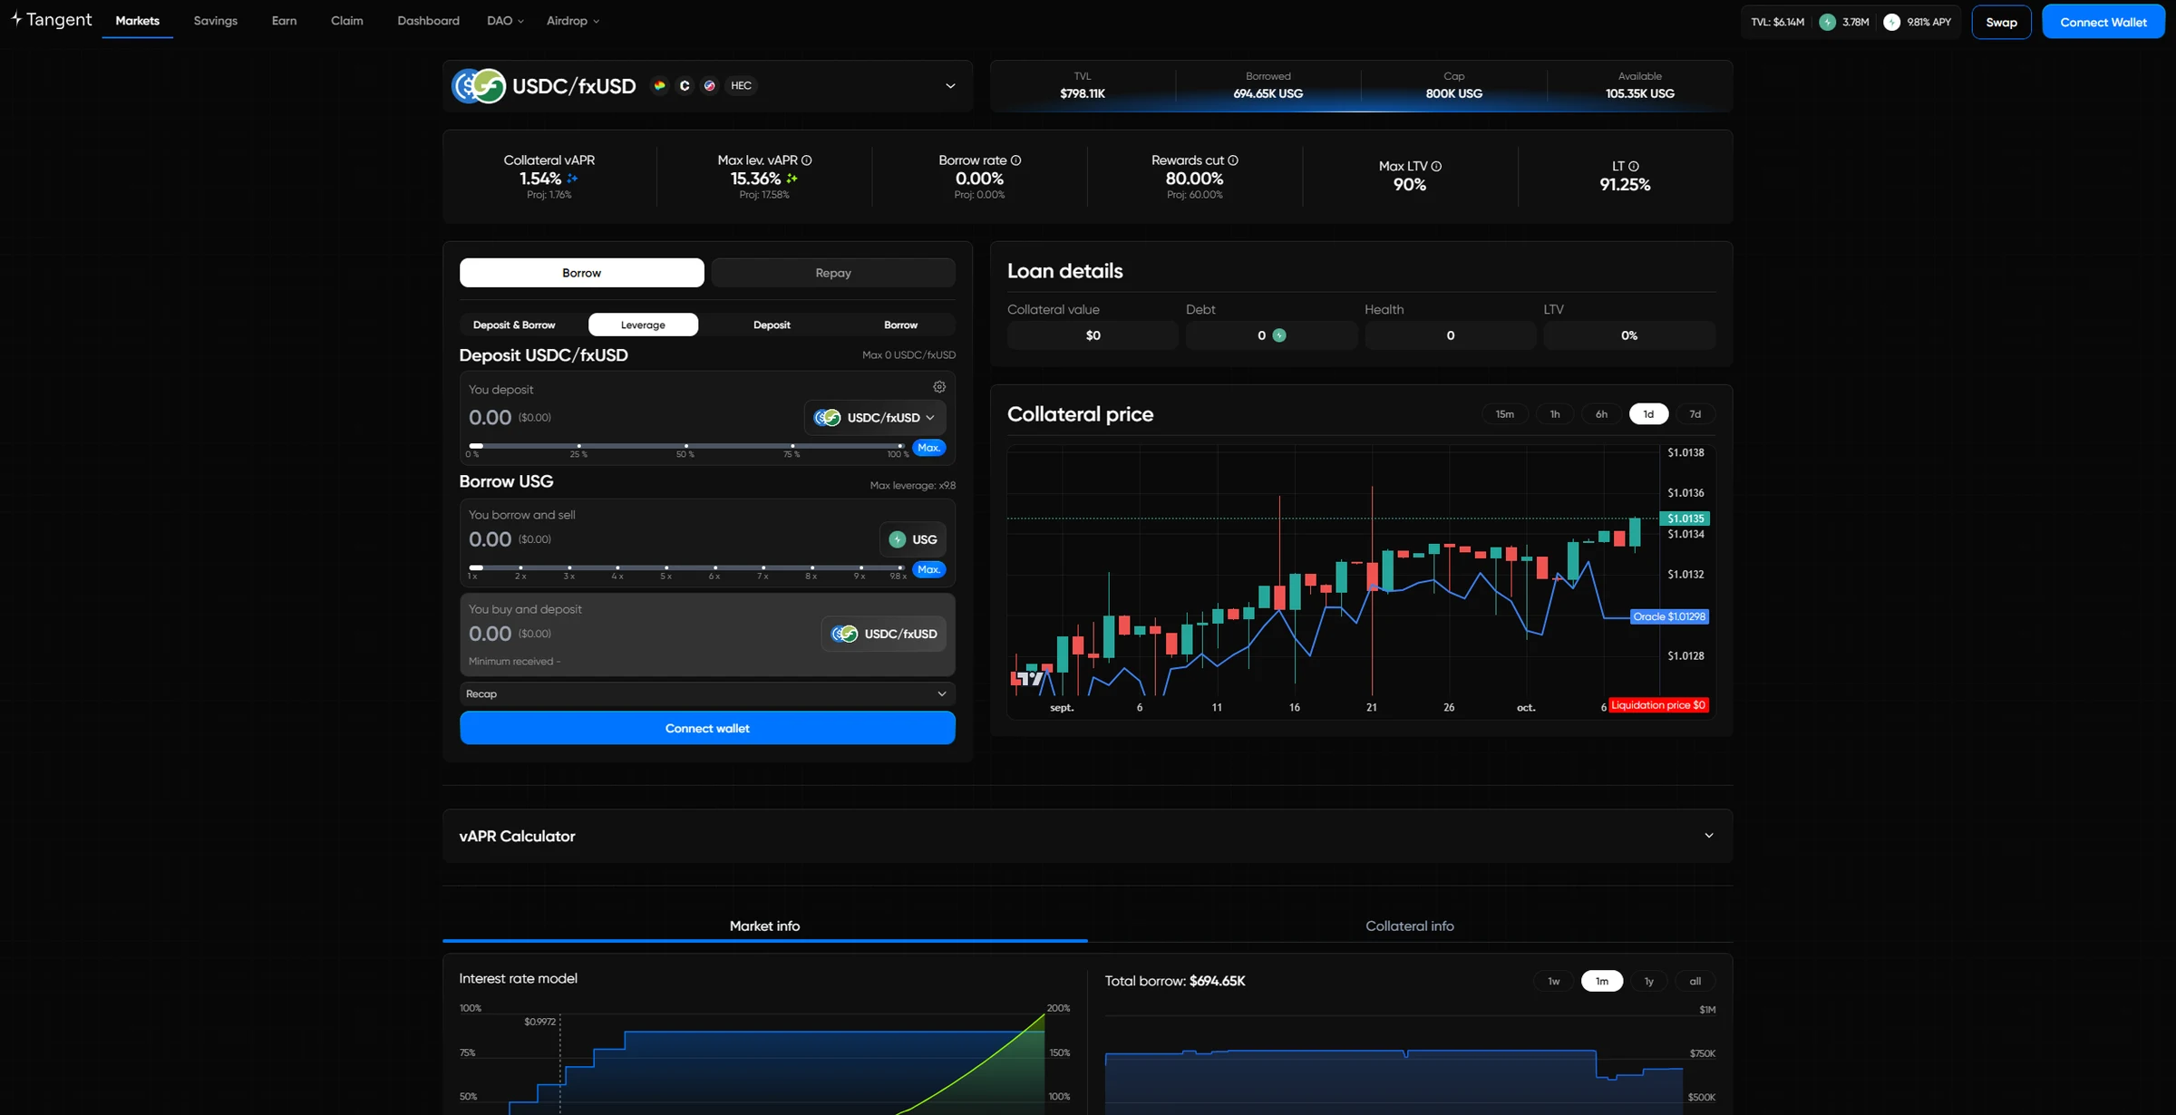Click the rainbow-colored badge beside USDC/fxUSD
The image size is (2176, 1115).
(x=659, y=85)
